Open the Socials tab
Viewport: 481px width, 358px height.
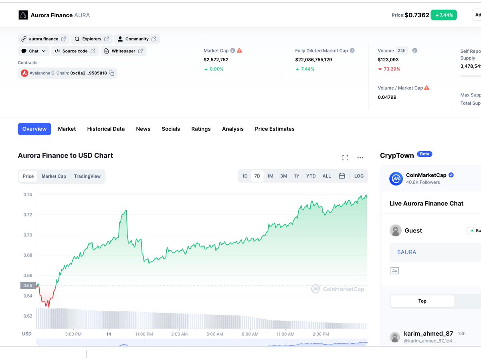(171, 129)
